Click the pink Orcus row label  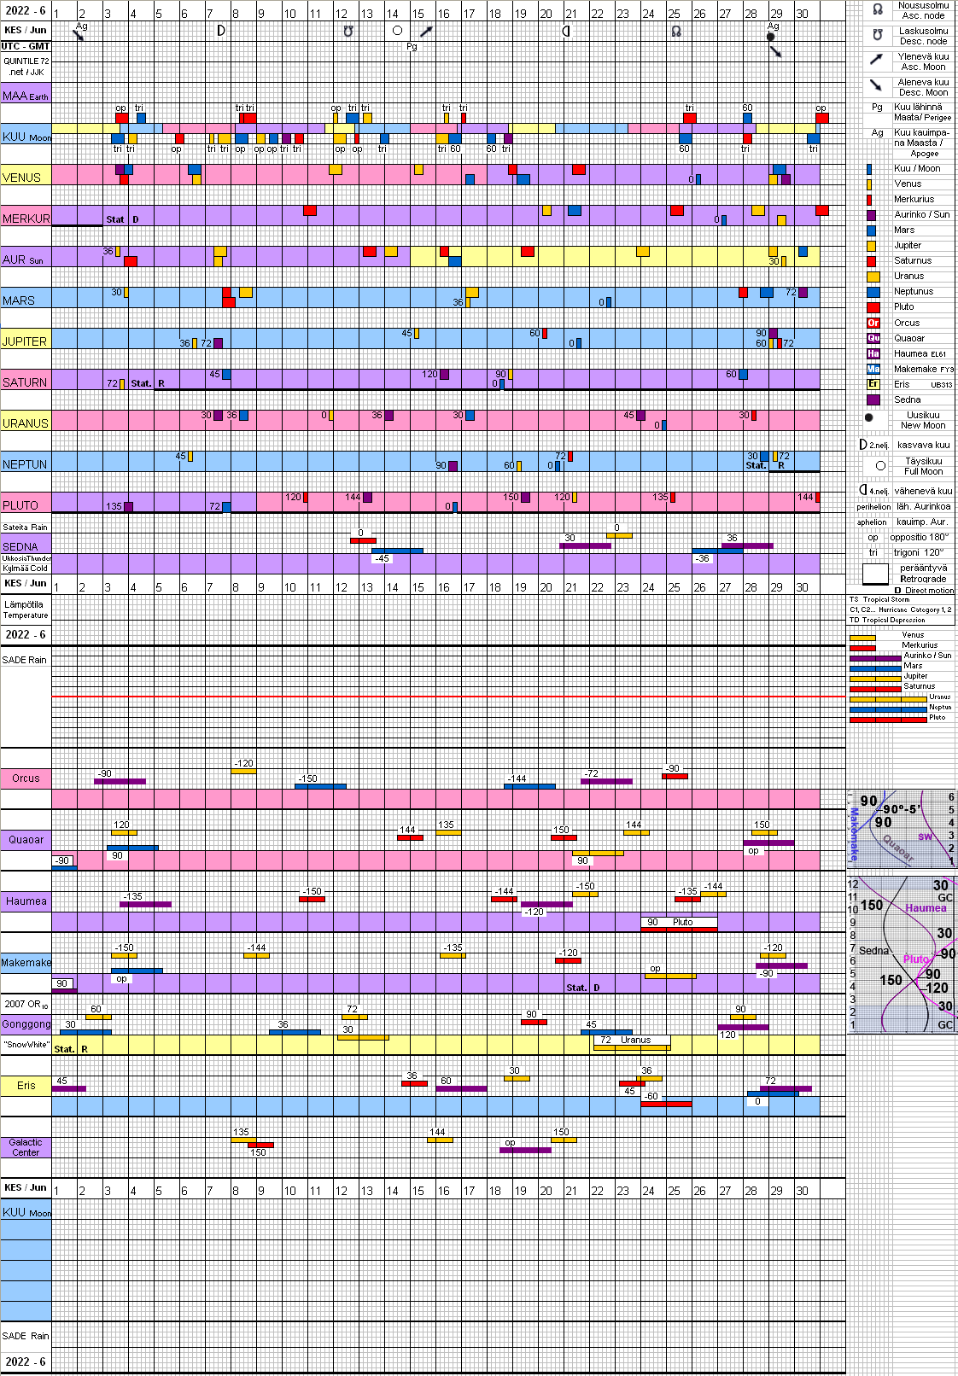tap(26, 778)
